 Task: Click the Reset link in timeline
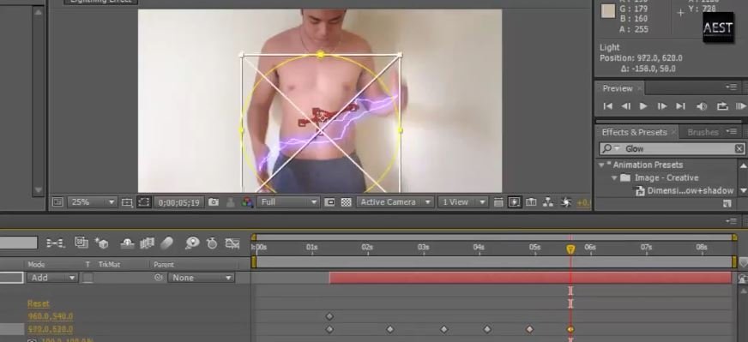tap(38, 303)
